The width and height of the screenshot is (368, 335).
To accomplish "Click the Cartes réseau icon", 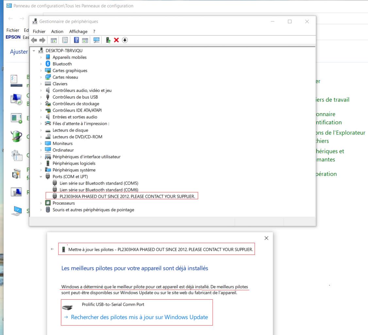I will [48, 77].
